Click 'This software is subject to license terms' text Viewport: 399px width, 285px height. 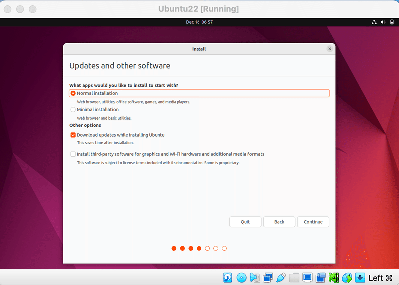[158, 163]
